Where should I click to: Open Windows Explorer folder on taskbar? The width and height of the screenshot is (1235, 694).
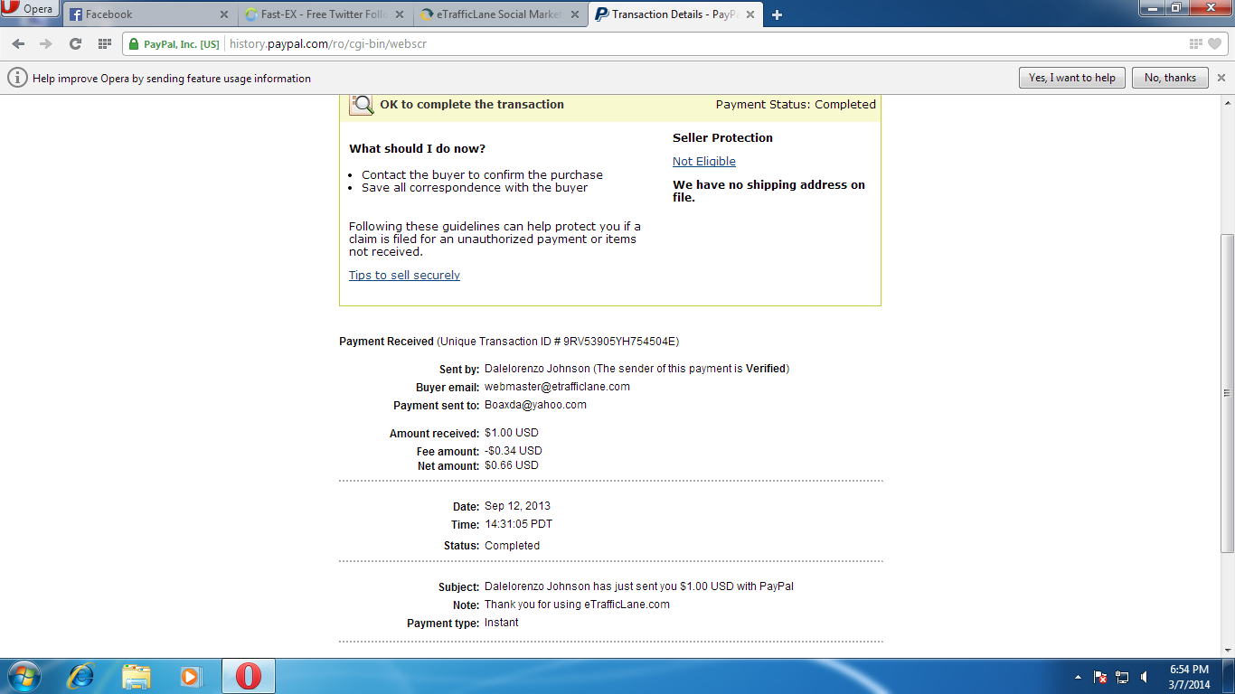point(137,676)
